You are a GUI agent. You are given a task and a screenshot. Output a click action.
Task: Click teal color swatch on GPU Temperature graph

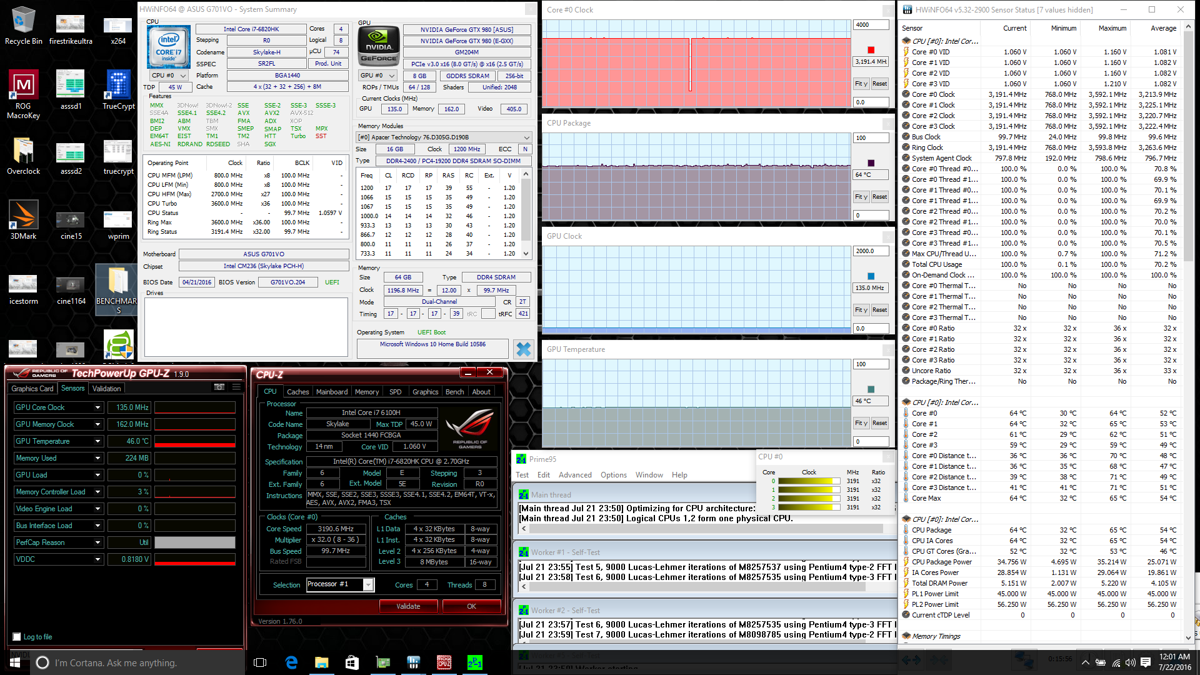(871, 389)
